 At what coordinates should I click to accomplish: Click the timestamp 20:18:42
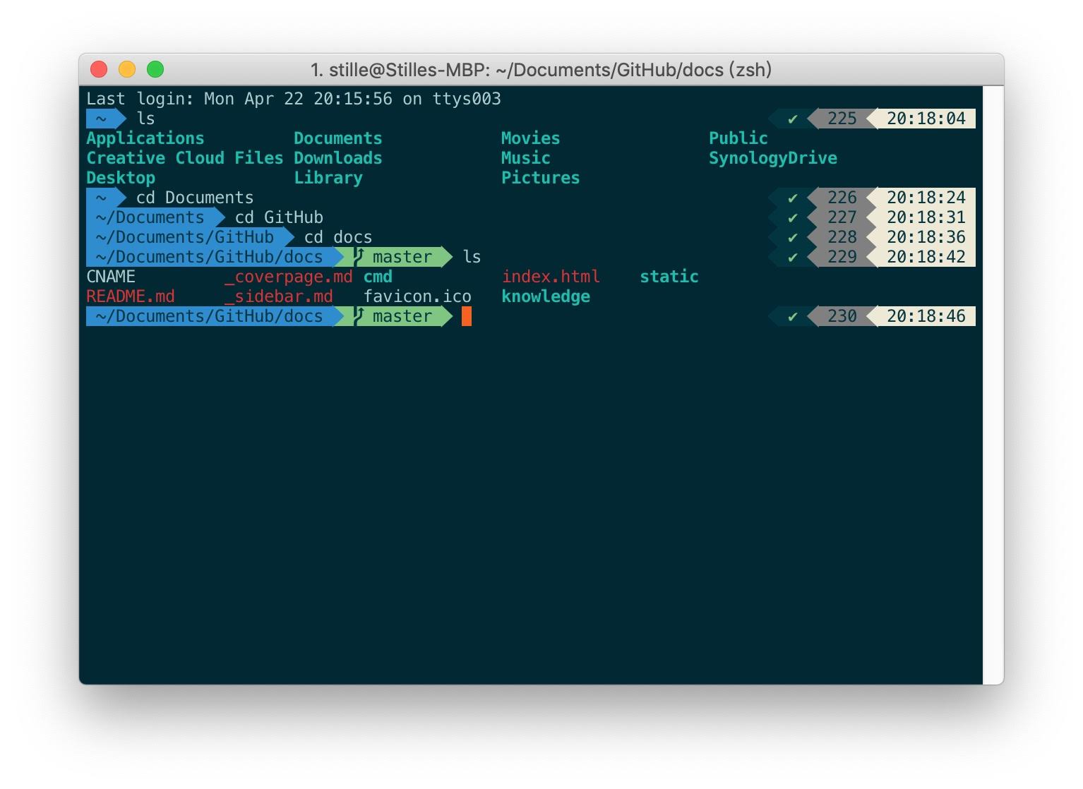pos(926,257)
